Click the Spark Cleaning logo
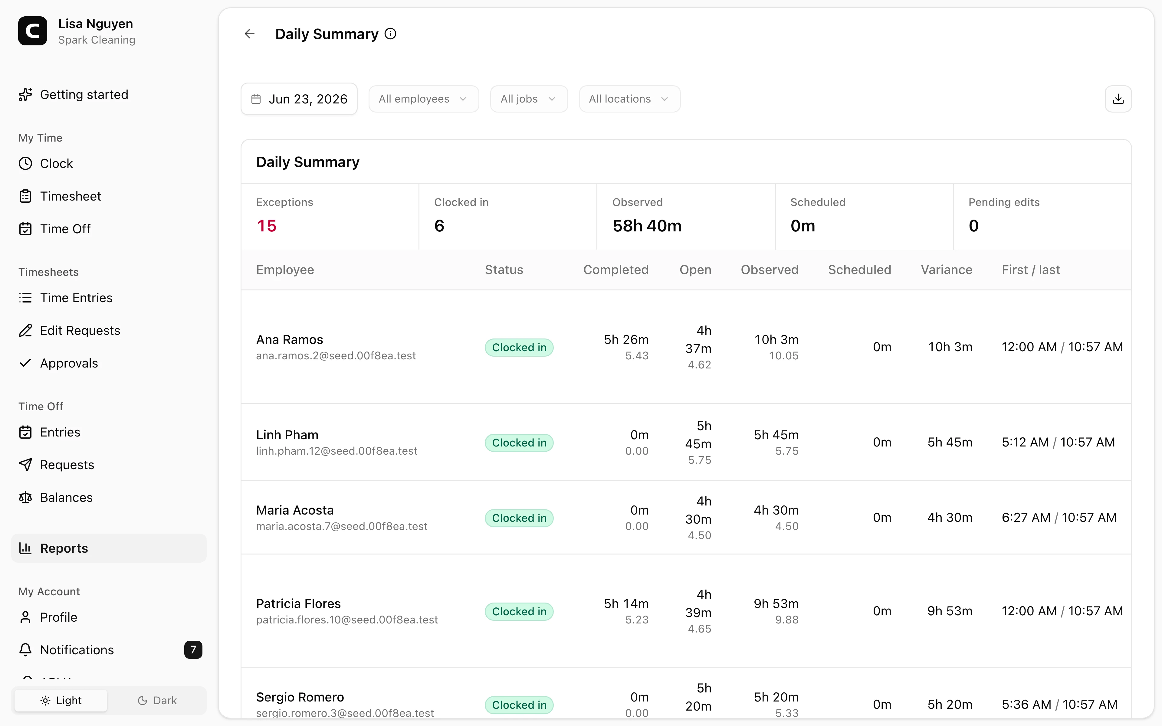Screen dimensions: 1162x726 click(x=33, y=31)
